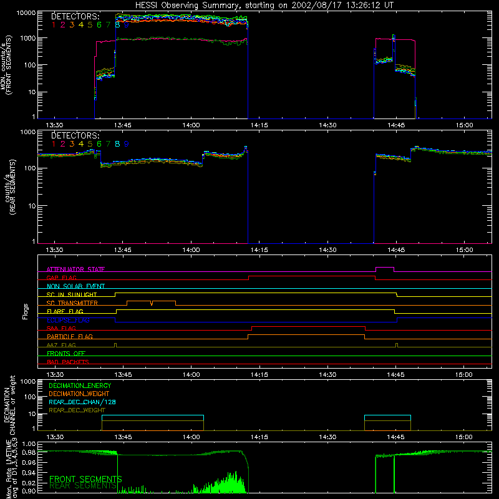Select detector 7 legend number in rear segments plot
The image size is (499, 499).
coord(108,144)
